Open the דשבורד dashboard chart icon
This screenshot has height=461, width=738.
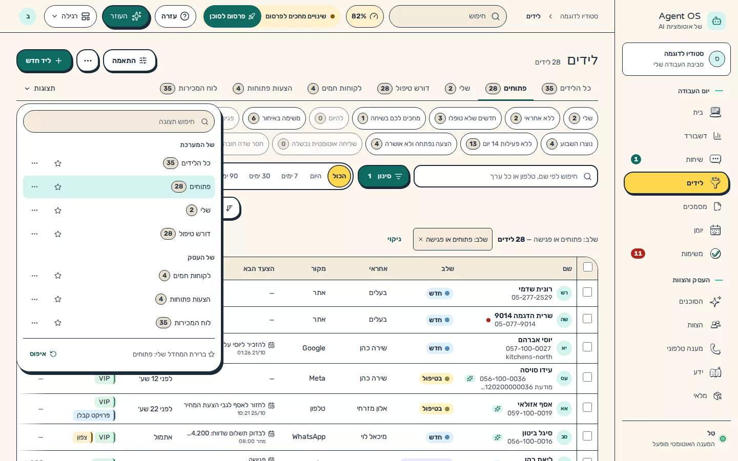click(x=717, y=136)
